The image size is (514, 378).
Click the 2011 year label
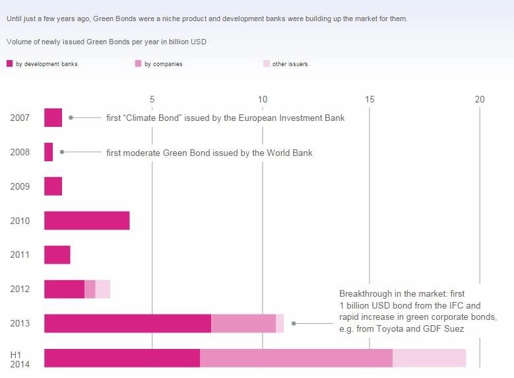point(20,254)
